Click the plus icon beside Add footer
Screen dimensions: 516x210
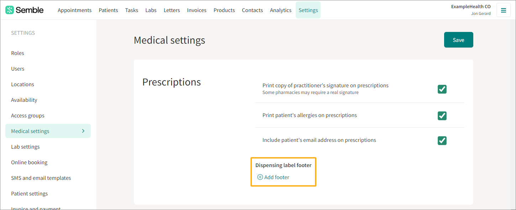point(260,177)
